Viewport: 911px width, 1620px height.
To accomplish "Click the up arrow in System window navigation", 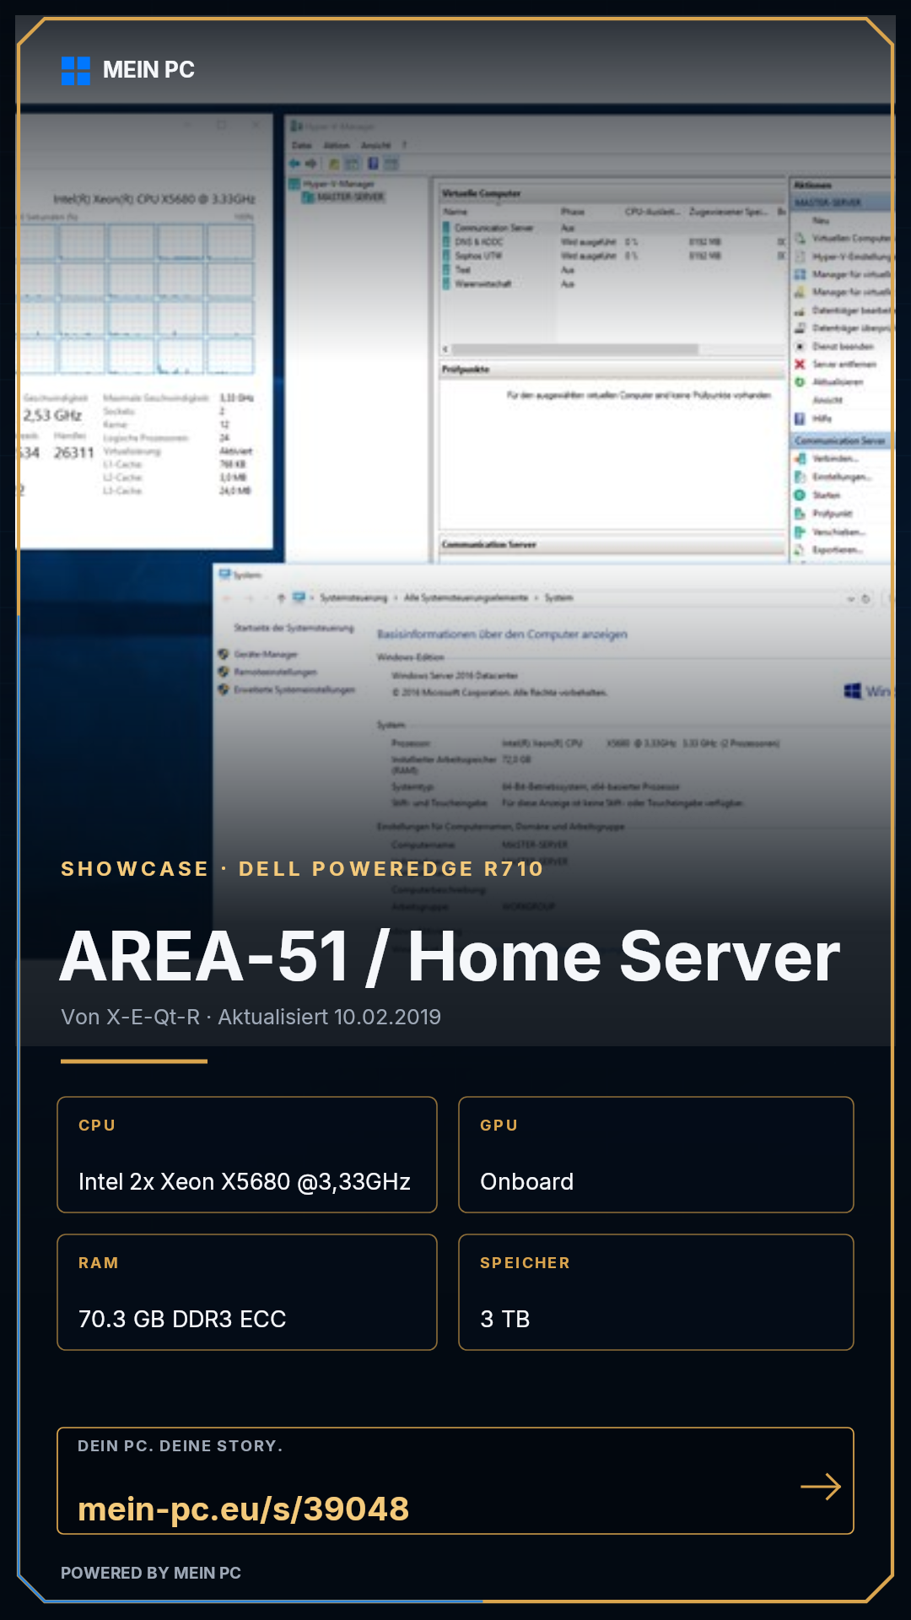I will 281,598.
